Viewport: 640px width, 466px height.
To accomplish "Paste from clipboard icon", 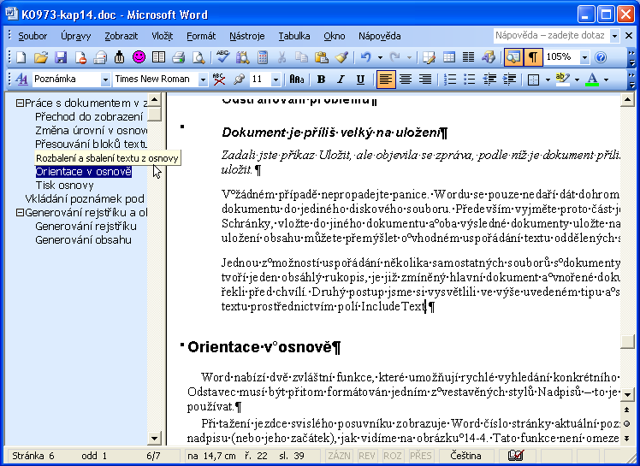I will click(322, 57).
